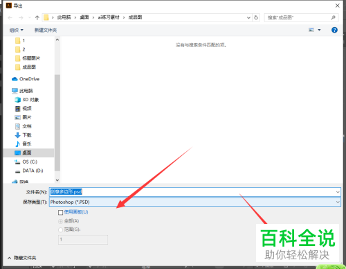Select 桌面 in the navigation pane
This screenshot has height=269, width=346.
(x=29, y=153)
